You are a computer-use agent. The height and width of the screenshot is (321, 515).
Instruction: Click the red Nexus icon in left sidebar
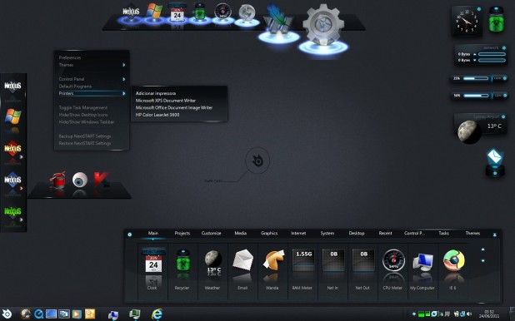12,148
